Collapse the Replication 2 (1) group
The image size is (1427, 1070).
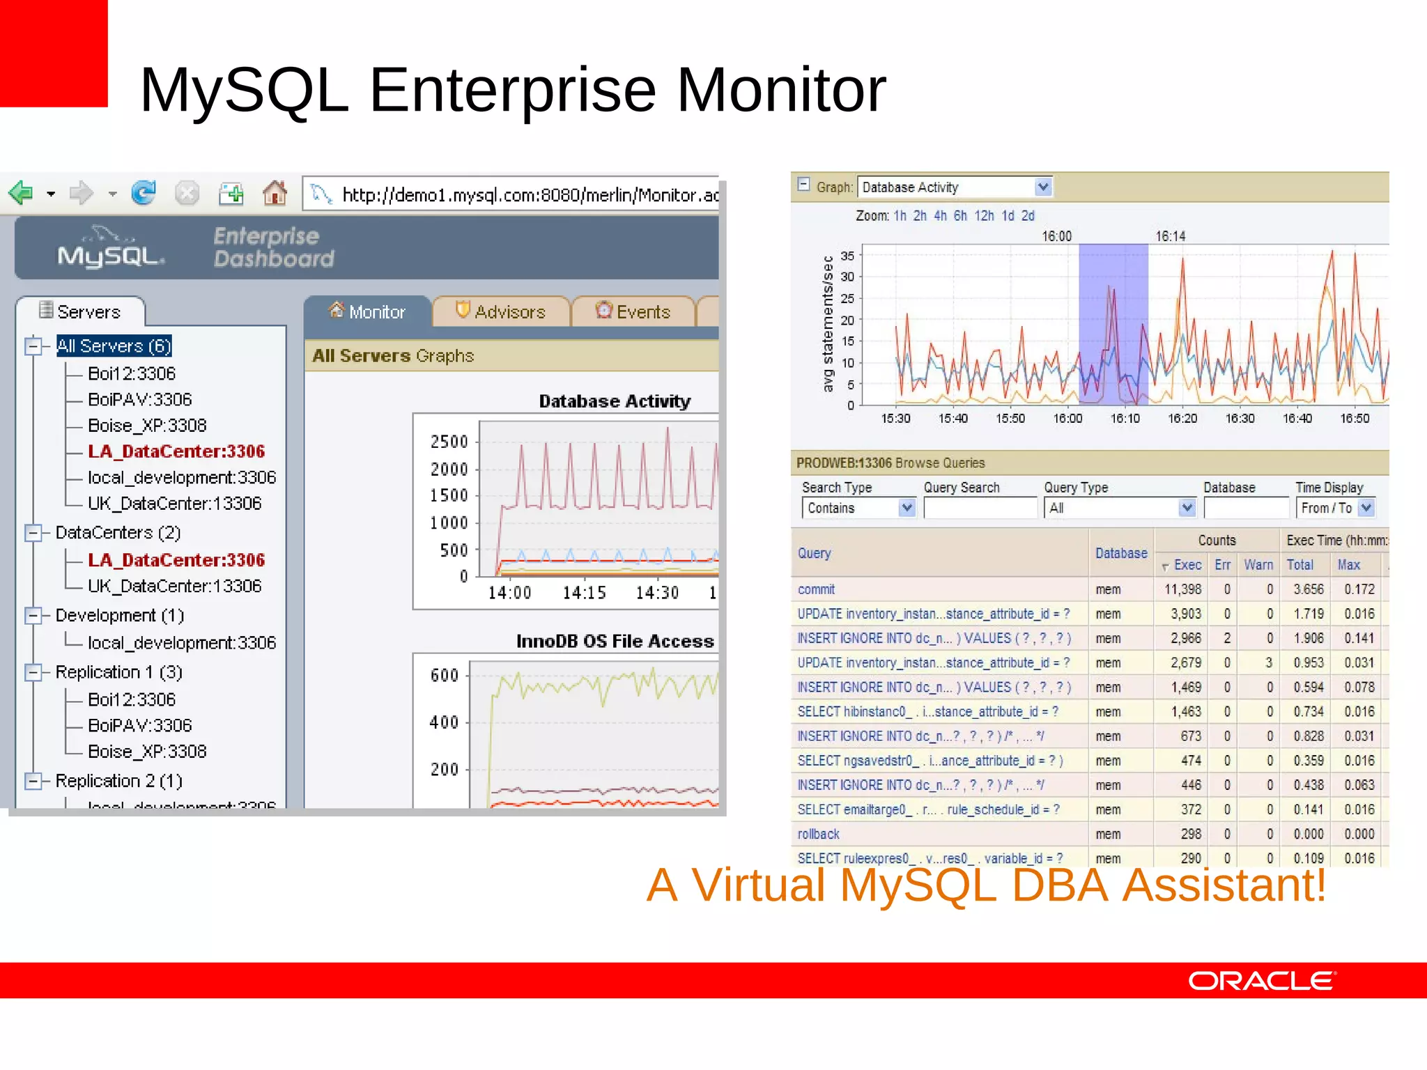click(x=33, y=781)
